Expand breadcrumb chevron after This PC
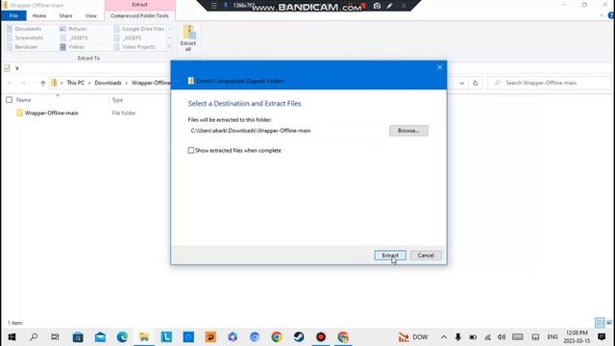 click(89, 83)
